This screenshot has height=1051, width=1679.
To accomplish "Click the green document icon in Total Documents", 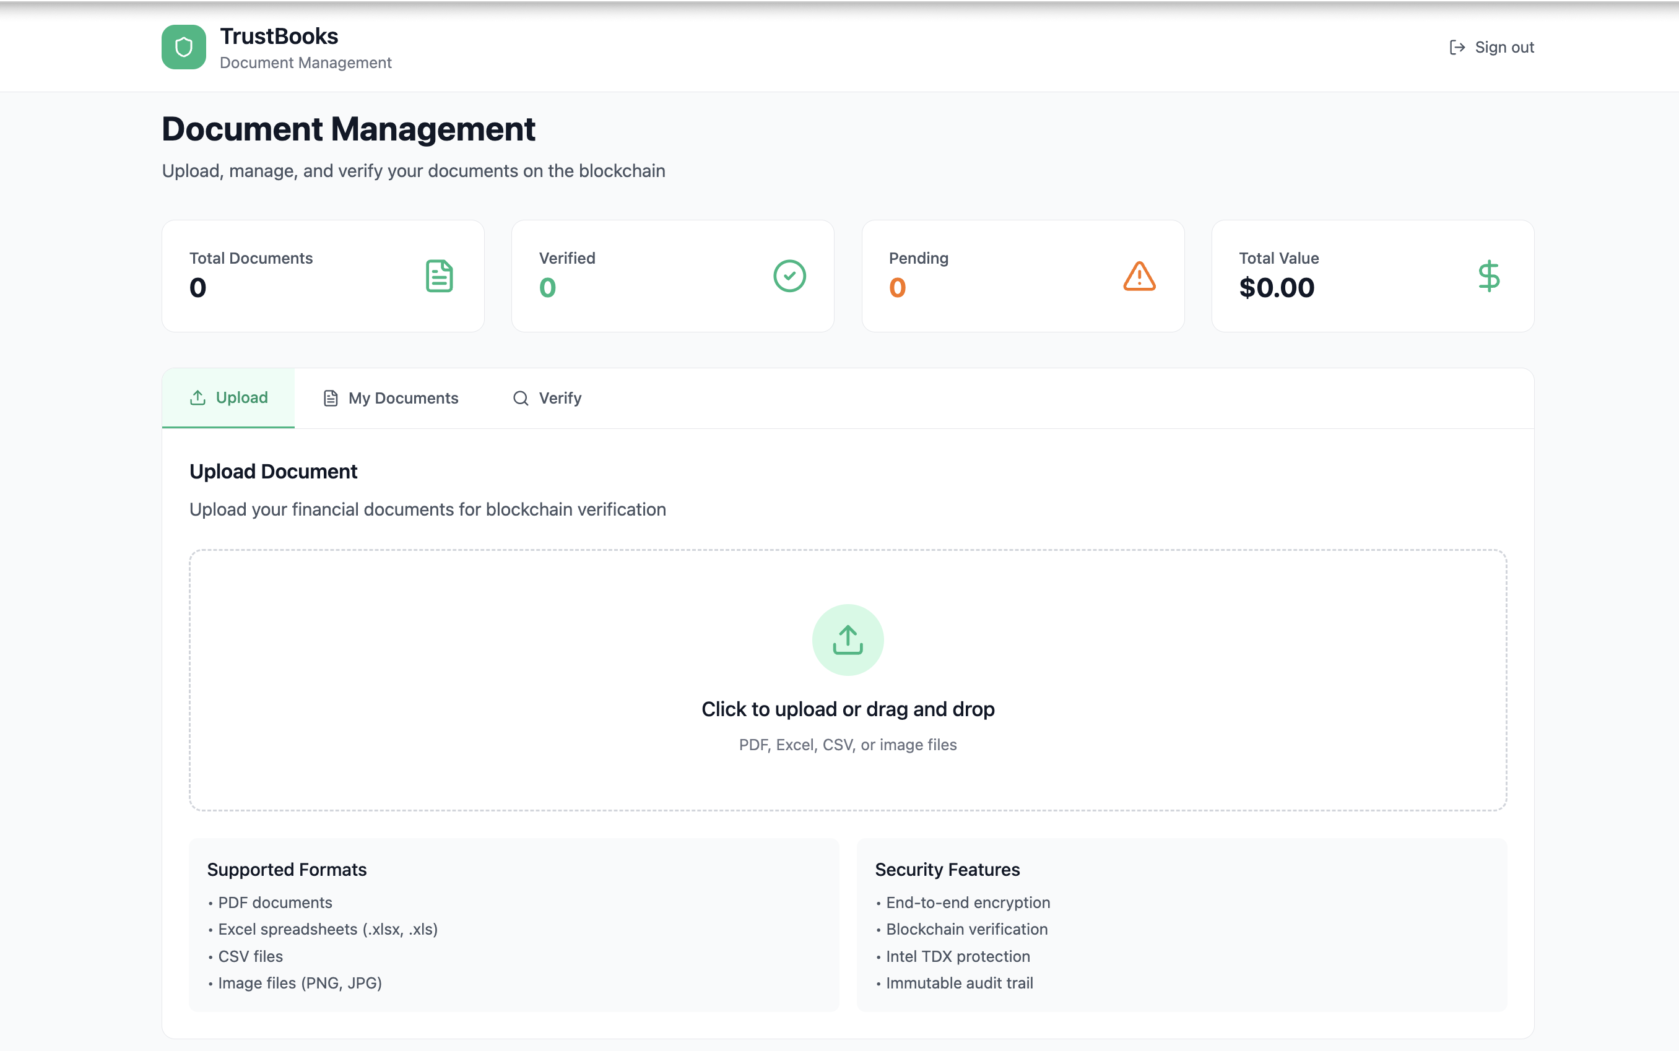I will (439, 276).
